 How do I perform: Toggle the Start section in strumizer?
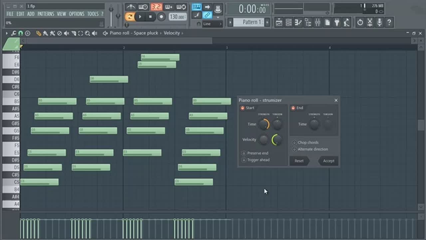tap(242, 108)
